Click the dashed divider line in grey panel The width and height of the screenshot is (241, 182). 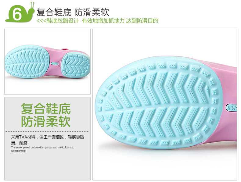point(47,131)
